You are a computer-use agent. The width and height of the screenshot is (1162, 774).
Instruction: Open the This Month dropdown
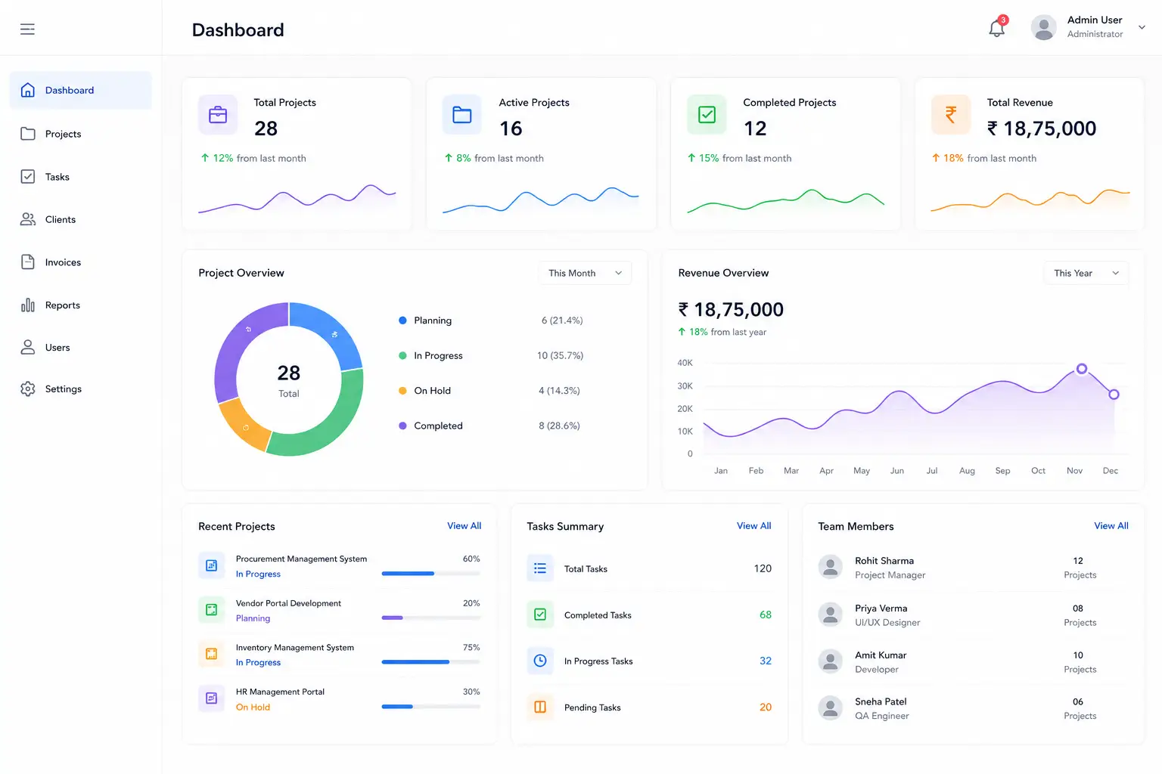coord(585,273)
